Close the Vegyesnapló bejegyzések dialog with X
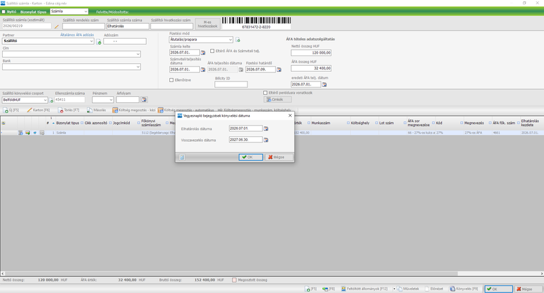Image resolution: width=544 pixels, height=293 pixels. pos(290,115)
